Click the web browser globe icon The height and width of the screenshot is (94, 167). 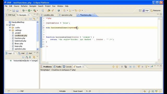click(x=58, y=10)
